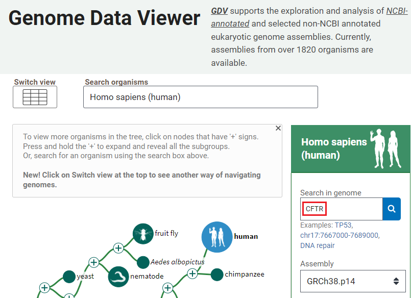The width and height of the screenshot is (411, 298).
Task: Expand the plus node left of nematode branch
Action: point(94,262)
